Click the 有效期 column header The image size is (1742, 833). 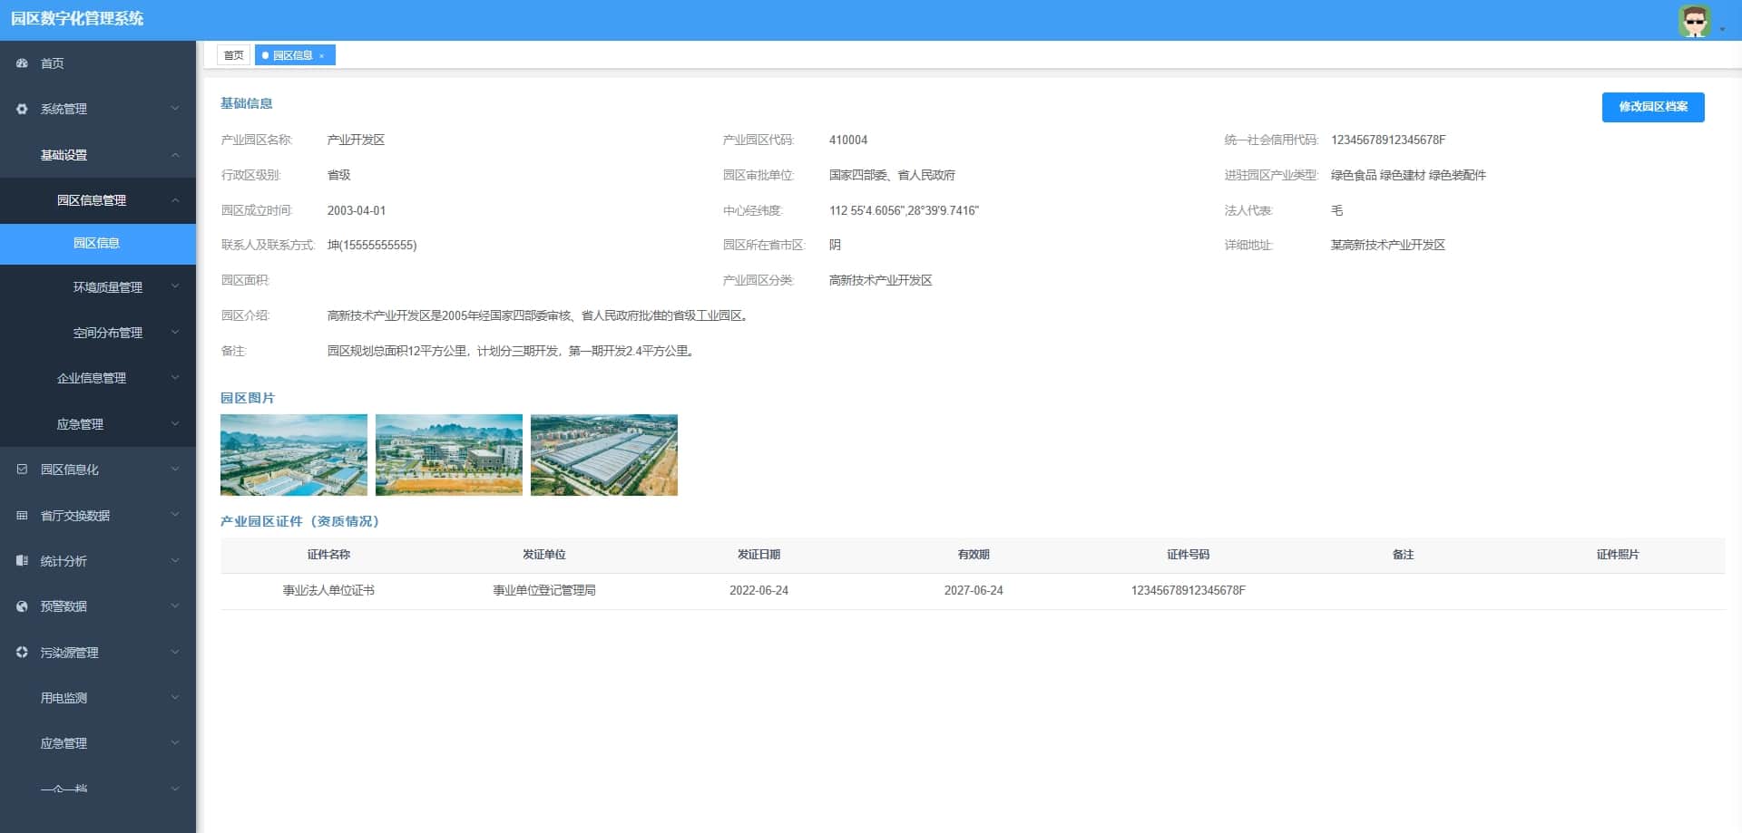(974, 555)
